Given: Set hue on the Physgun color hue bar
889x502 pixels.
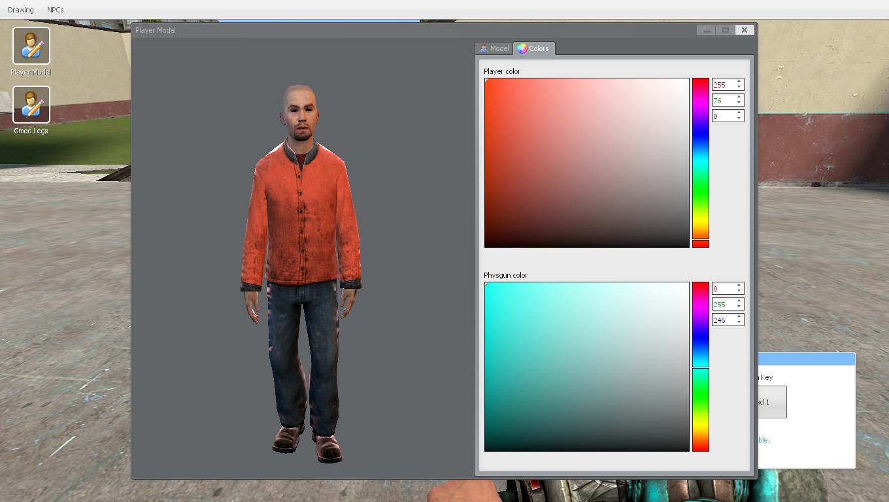Looking at the screenshot, I should [x=701, y=367].
